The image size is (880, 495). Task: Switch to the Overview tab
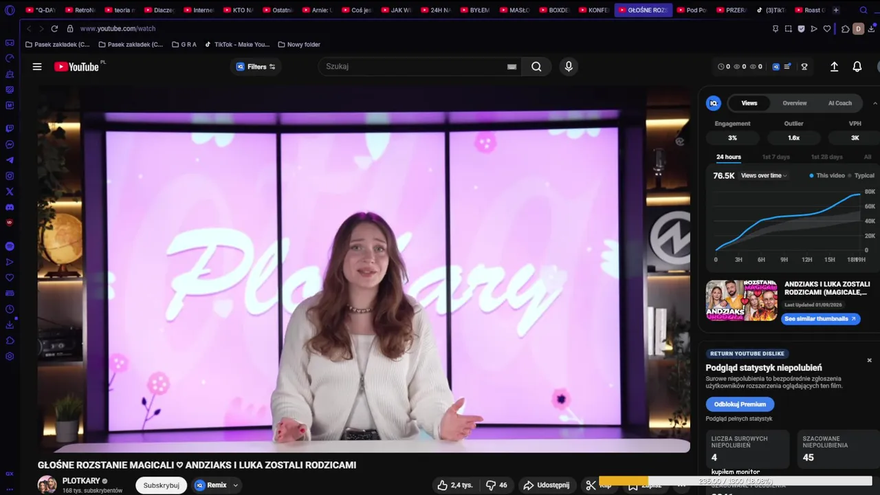(795, 103)
